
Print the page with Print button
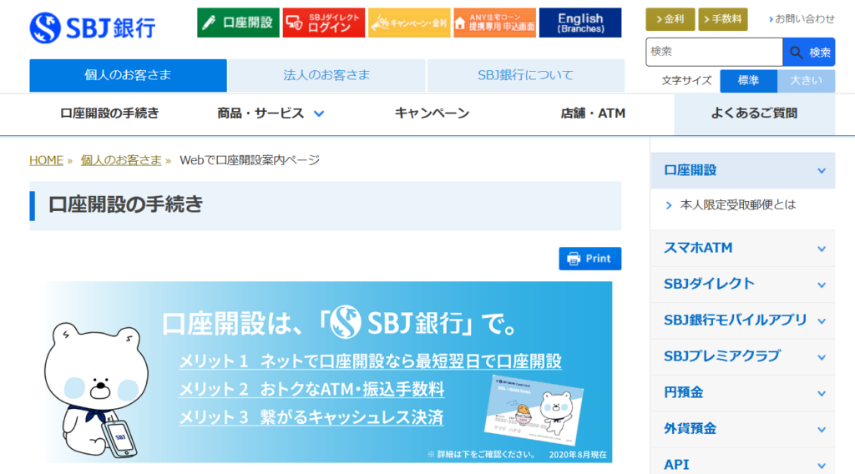pos(589,259)
